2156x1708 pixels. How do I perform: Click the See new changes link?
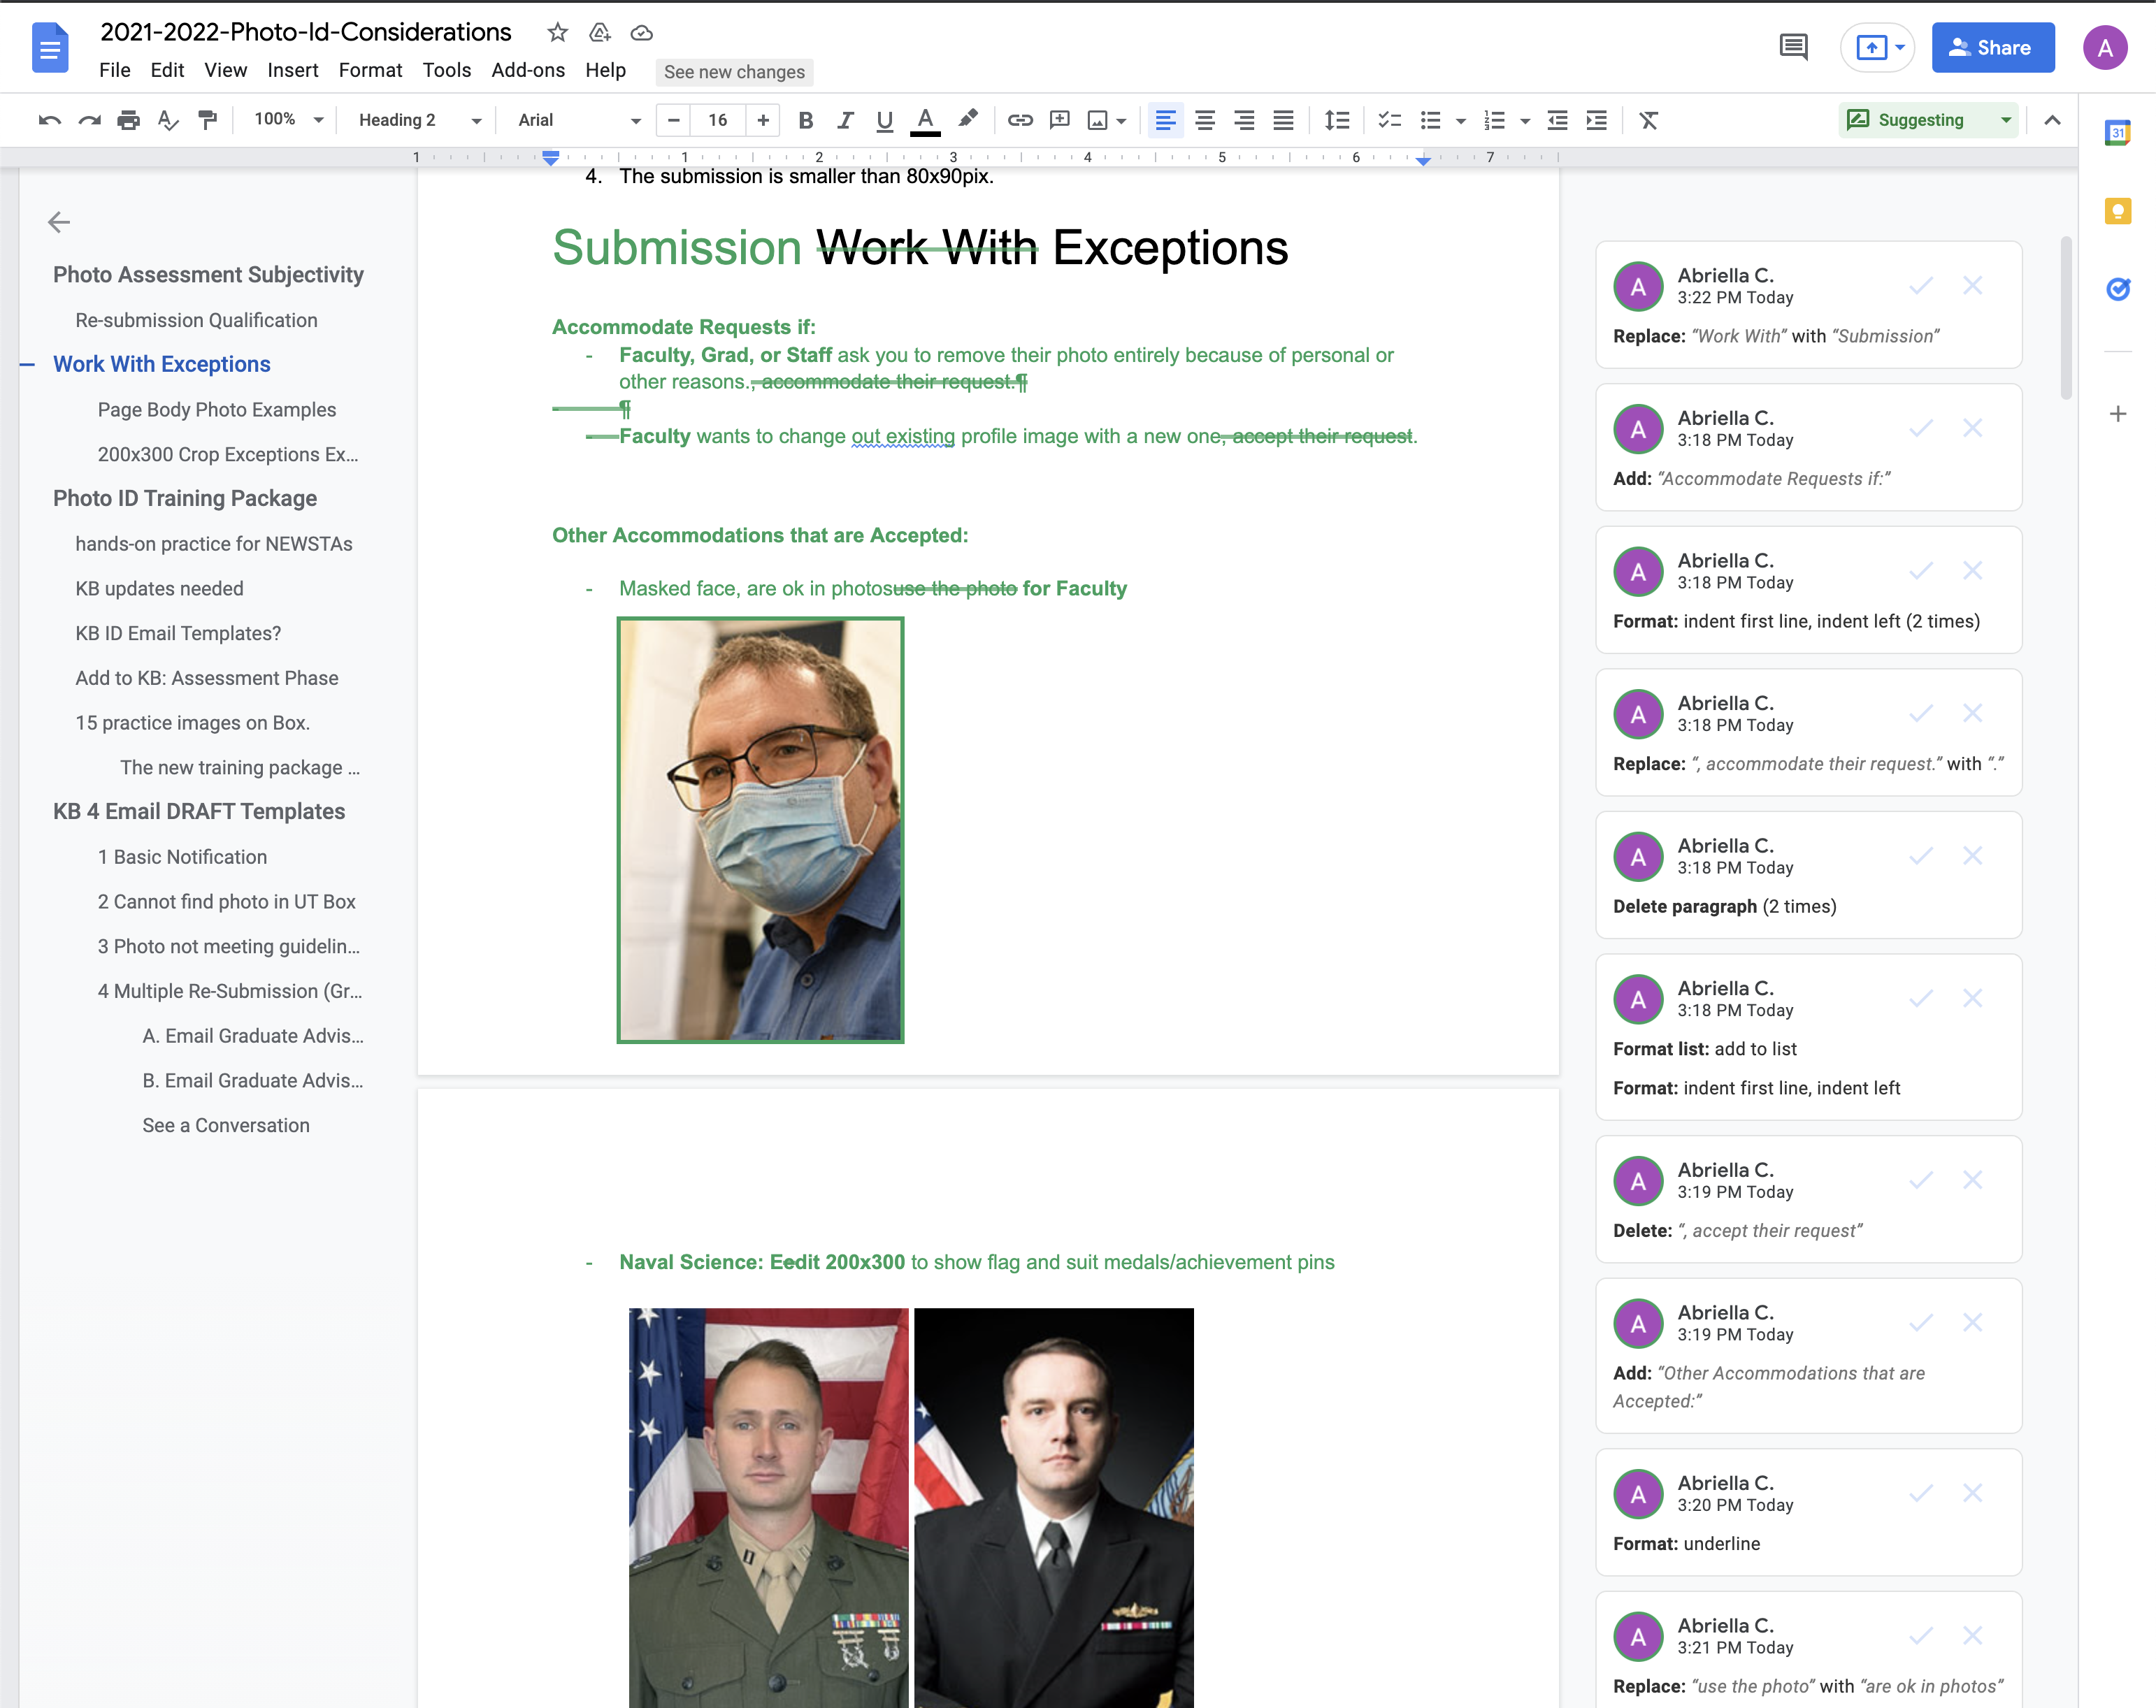click(x=733, y=72)
